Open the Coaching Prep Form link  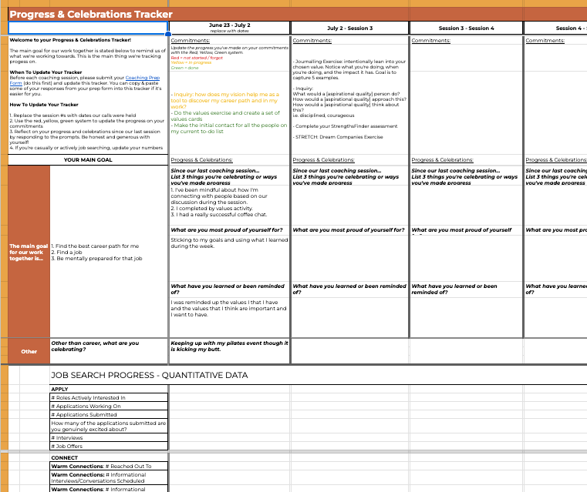pos(142,78)
